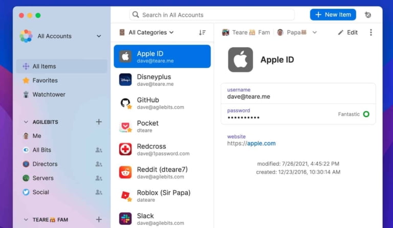Open Favorites in the sidebar
Screen dimensions: 393x228
61,80
